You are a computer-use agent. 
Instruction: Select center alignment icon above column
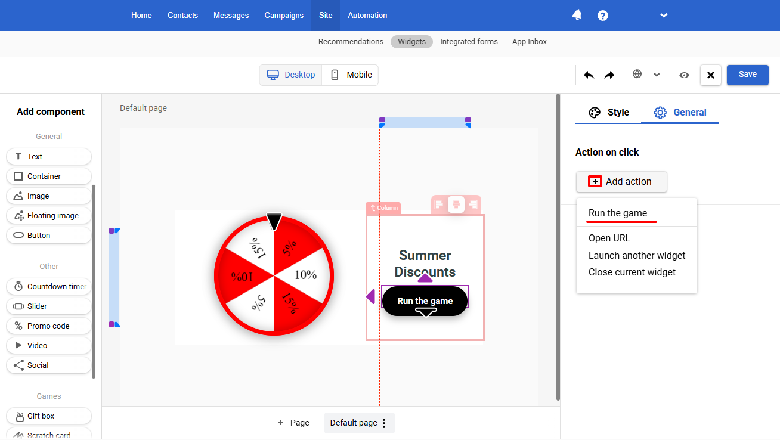tap(456, 205)
